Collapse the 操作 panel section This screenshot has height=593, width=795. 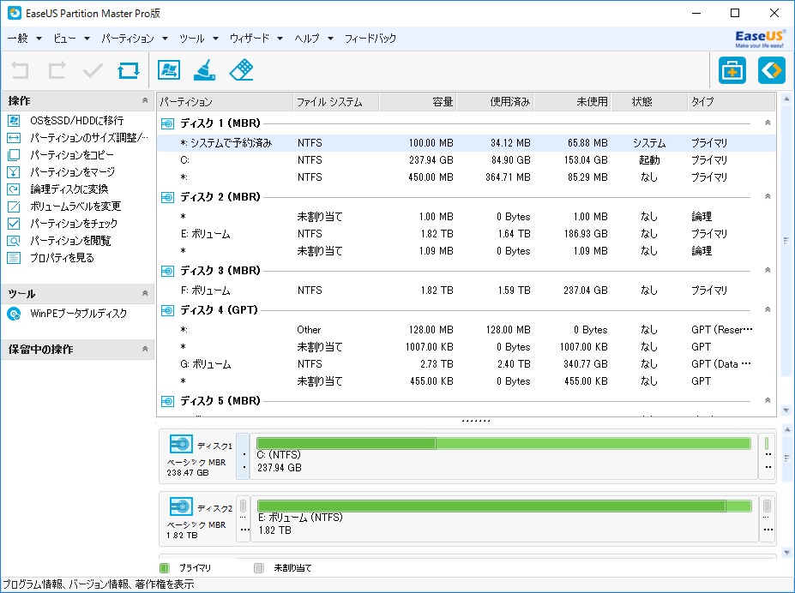pos(145,100)
